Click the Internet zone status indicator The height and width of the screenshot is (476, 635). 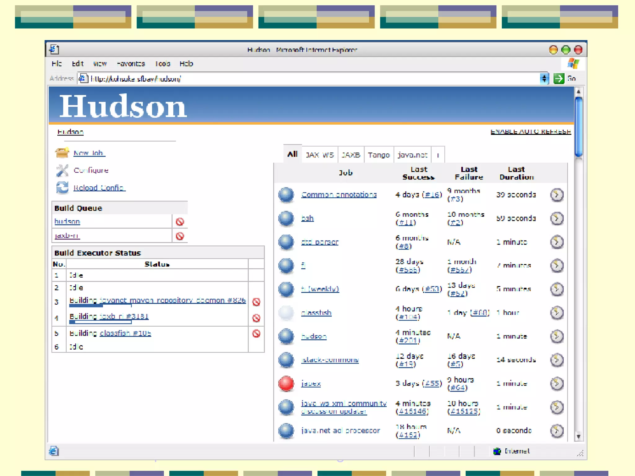[512, 451]
